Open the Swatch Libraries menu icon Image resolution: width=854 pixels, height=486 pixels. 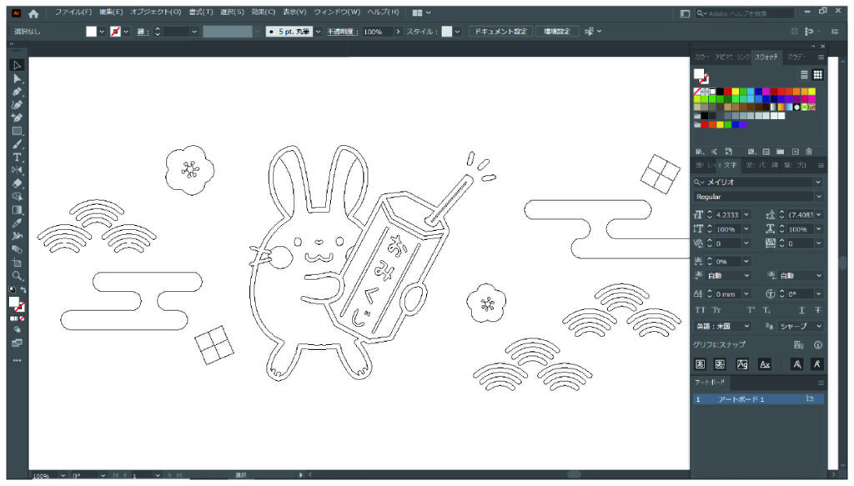700,151
